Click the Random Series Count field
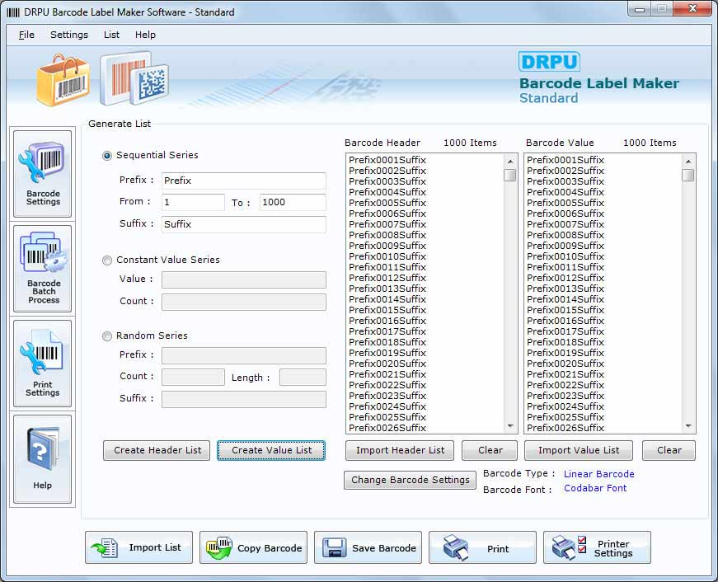This screenshot has height=582, width=718. pos(193,378)
